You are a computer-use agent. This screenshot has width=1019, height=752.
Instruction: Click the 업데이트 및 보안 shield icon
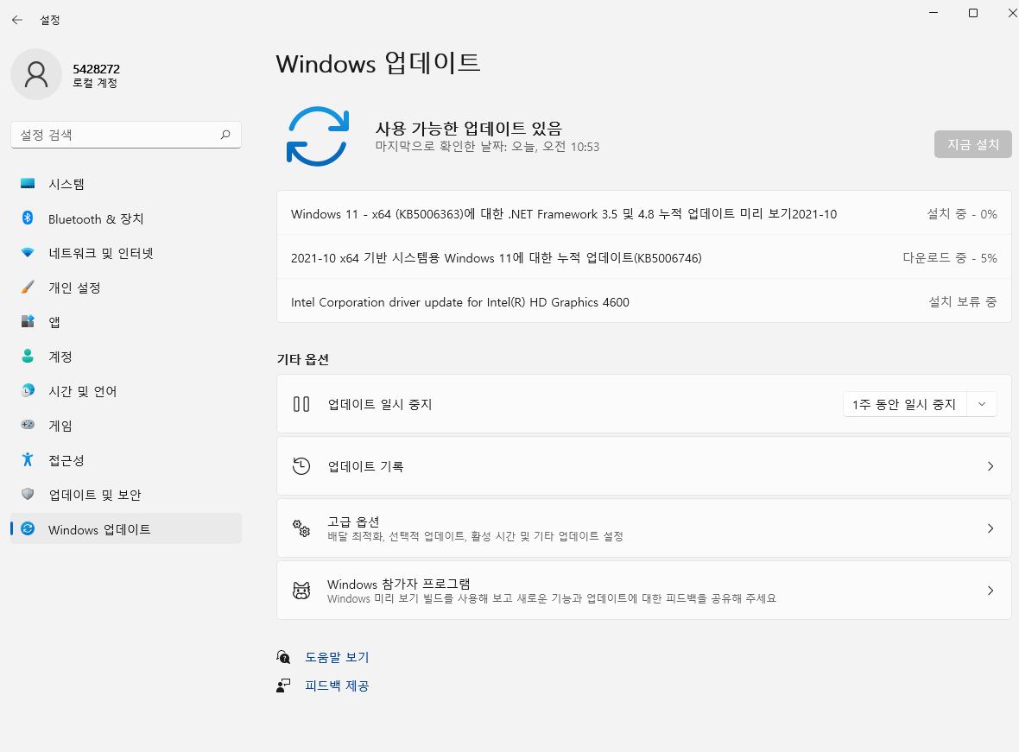(x=28, y=494)
